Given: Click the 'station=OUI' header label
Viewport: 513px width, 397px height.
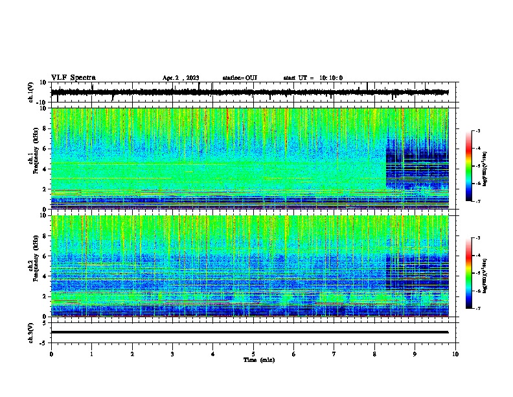Looking at the screenshot, I should tap(240, 78).
